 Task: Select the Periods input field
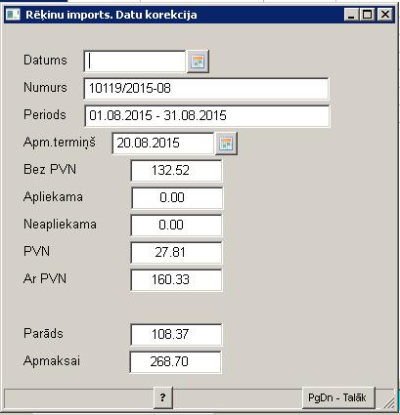[207, 116]
